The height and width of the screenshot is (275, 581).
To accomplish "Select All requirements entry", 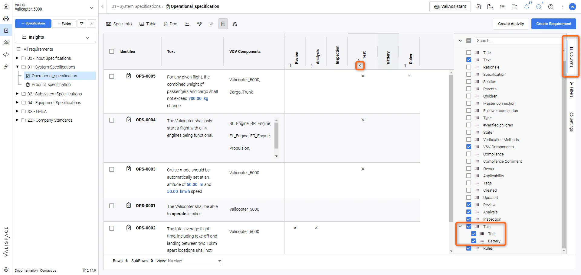I will tap(38, 49).
